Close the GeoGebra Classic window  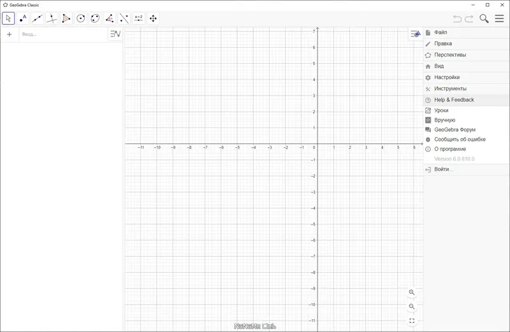502,5
